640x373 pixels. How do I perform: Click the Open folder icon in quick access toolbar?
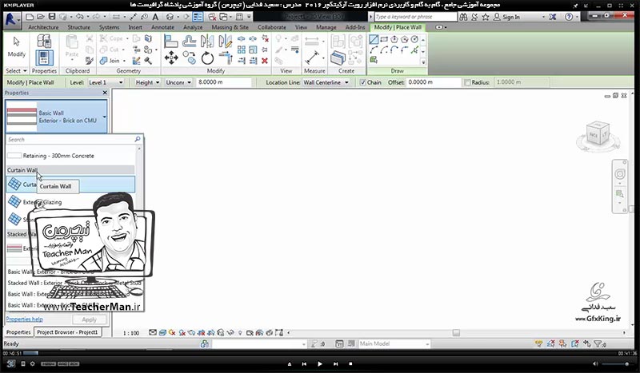coord(41,17)
